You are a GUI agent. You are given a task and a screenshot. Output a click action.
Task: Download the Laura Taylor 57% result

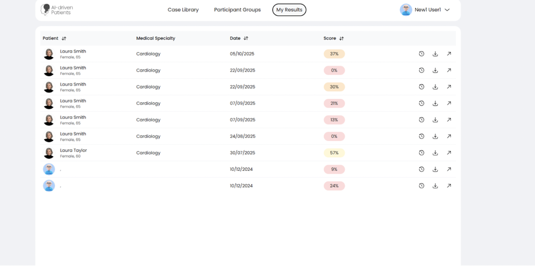click(435, 153)
